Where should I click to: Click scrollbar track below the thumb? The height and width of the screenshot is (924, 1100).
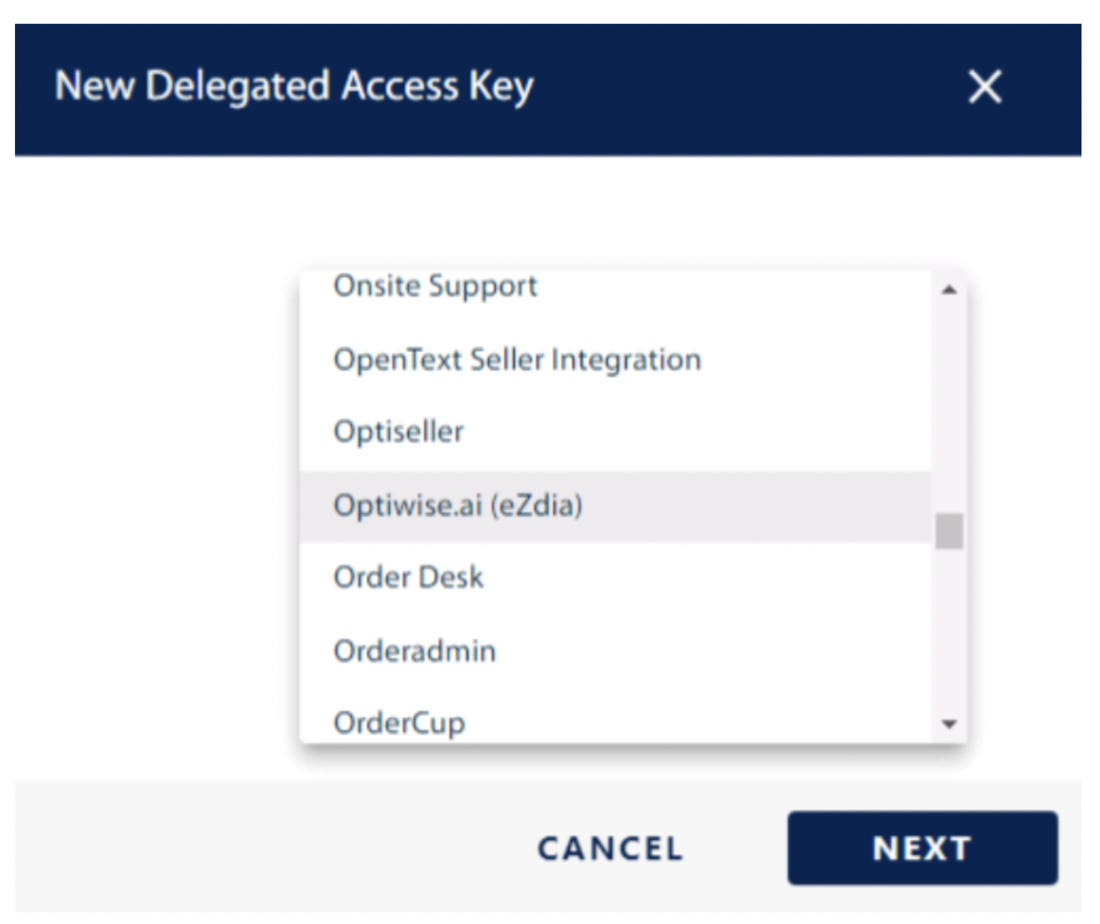click(x=949, y=631)
